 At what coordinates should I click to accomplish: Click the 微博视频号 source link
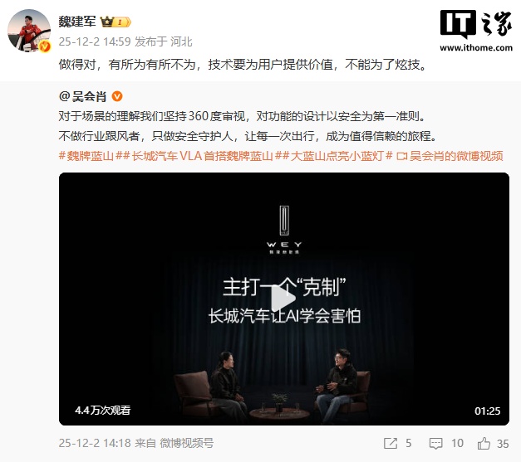[186, 443]
